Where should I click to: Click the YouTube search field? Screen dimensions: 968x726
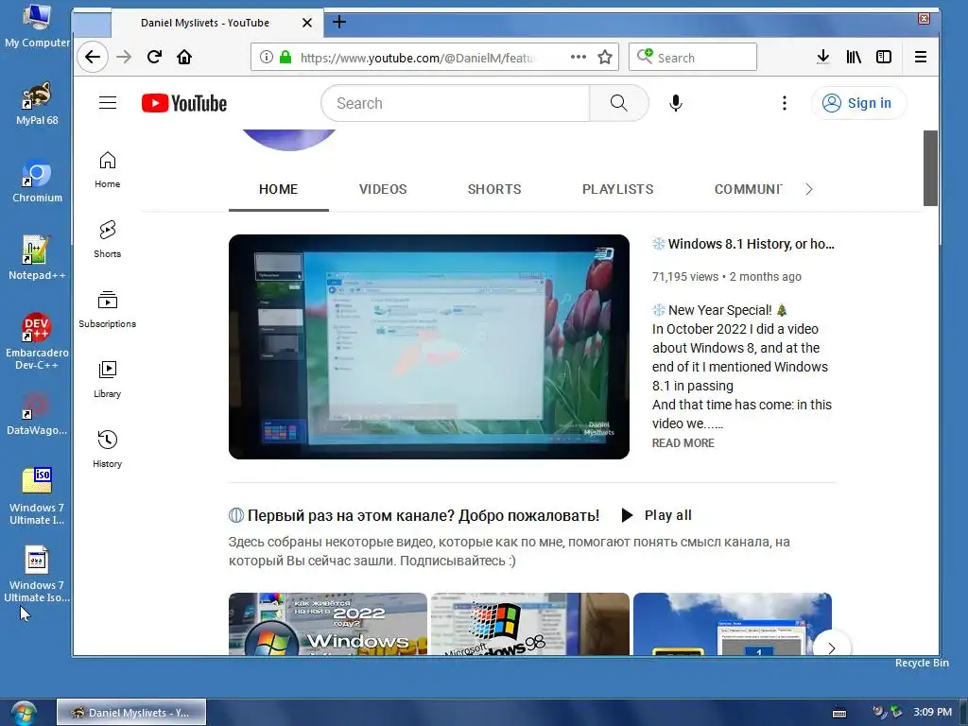coord(456,103)
